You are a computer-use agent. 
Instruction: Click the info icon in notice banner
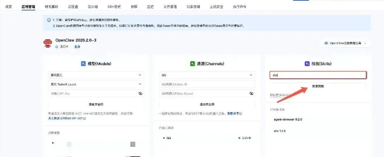[49, 20]
